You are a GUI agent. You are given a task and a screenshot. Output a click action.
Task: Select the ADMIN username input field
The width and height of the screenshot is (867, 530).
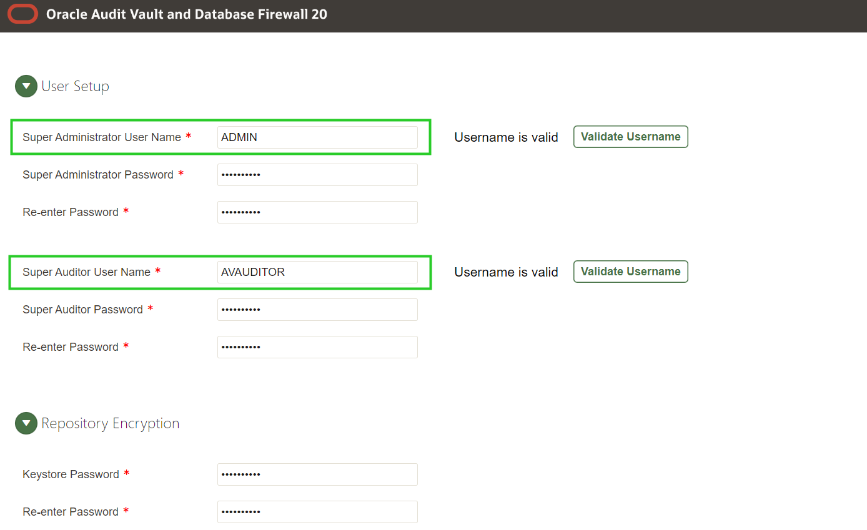click(317, 137)
